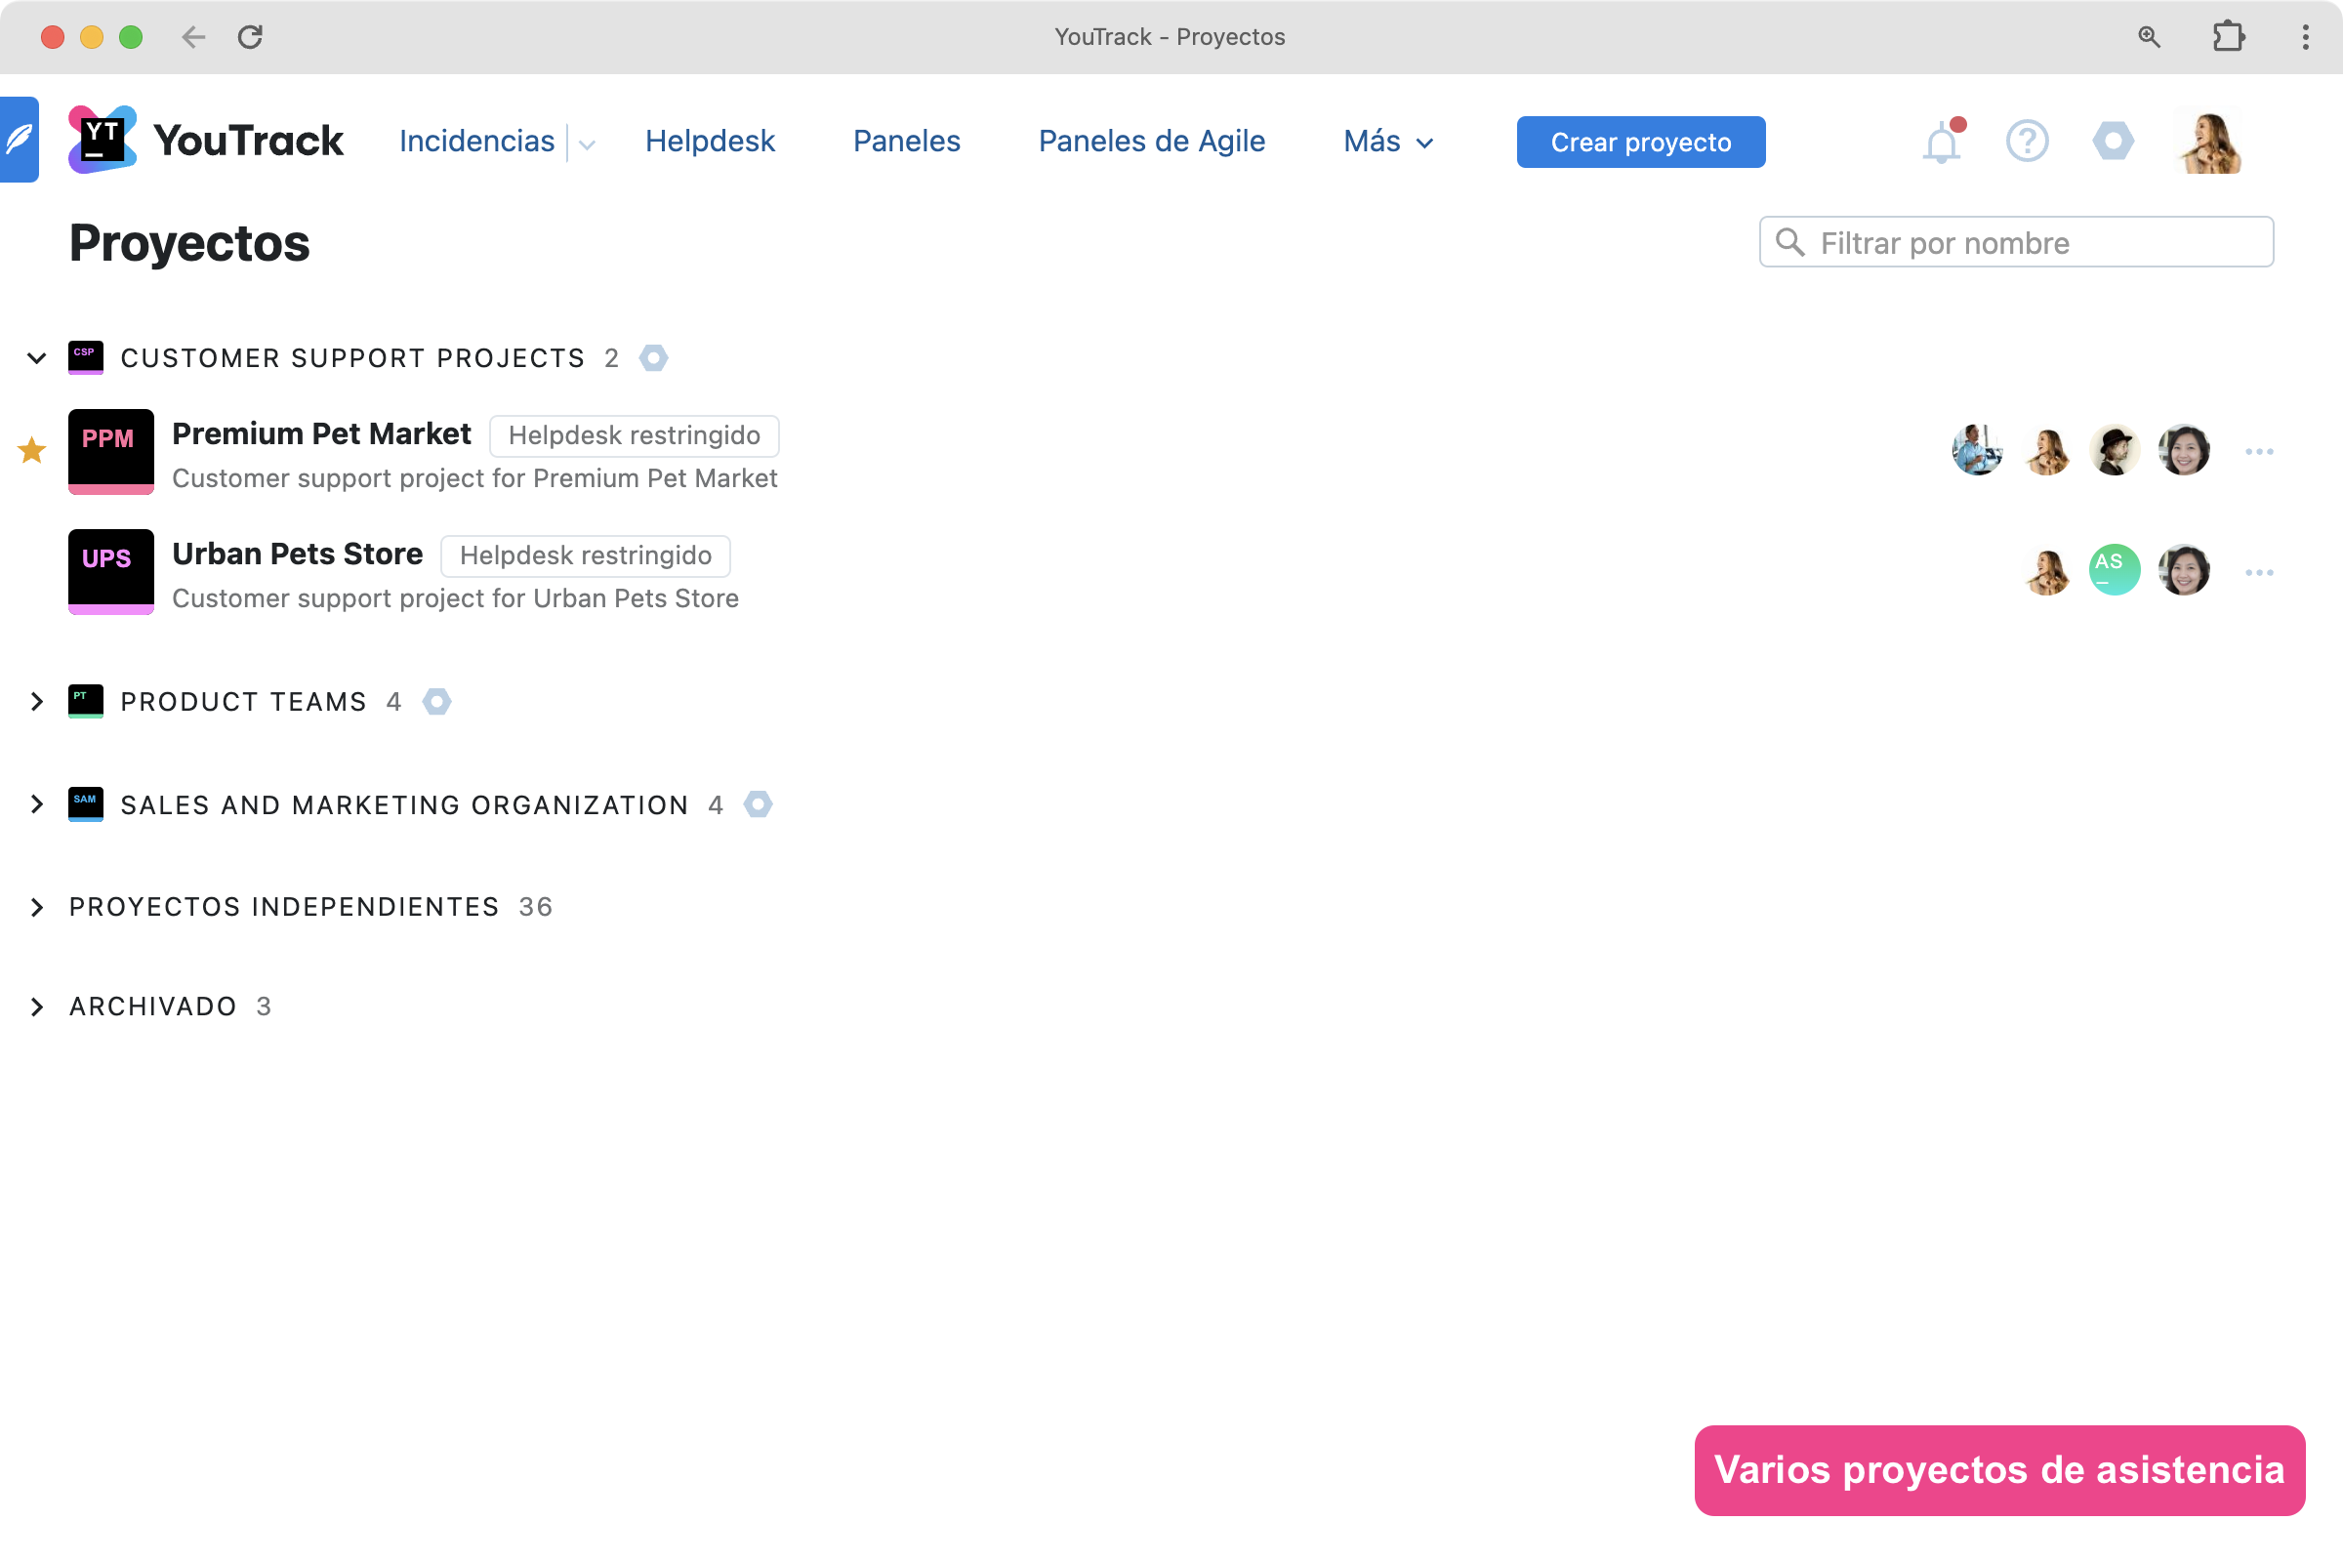2343x1562 pixels.
Task: Collapse the Customer Support Projects group
Action: (x=37, y=357)
